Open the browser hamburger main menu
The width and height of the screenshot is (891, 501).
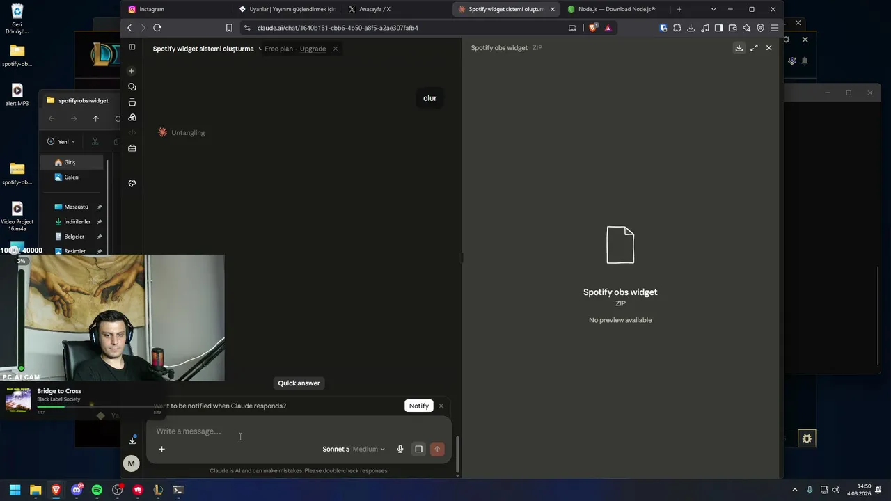pyautogui.click(x=774, y=28)
